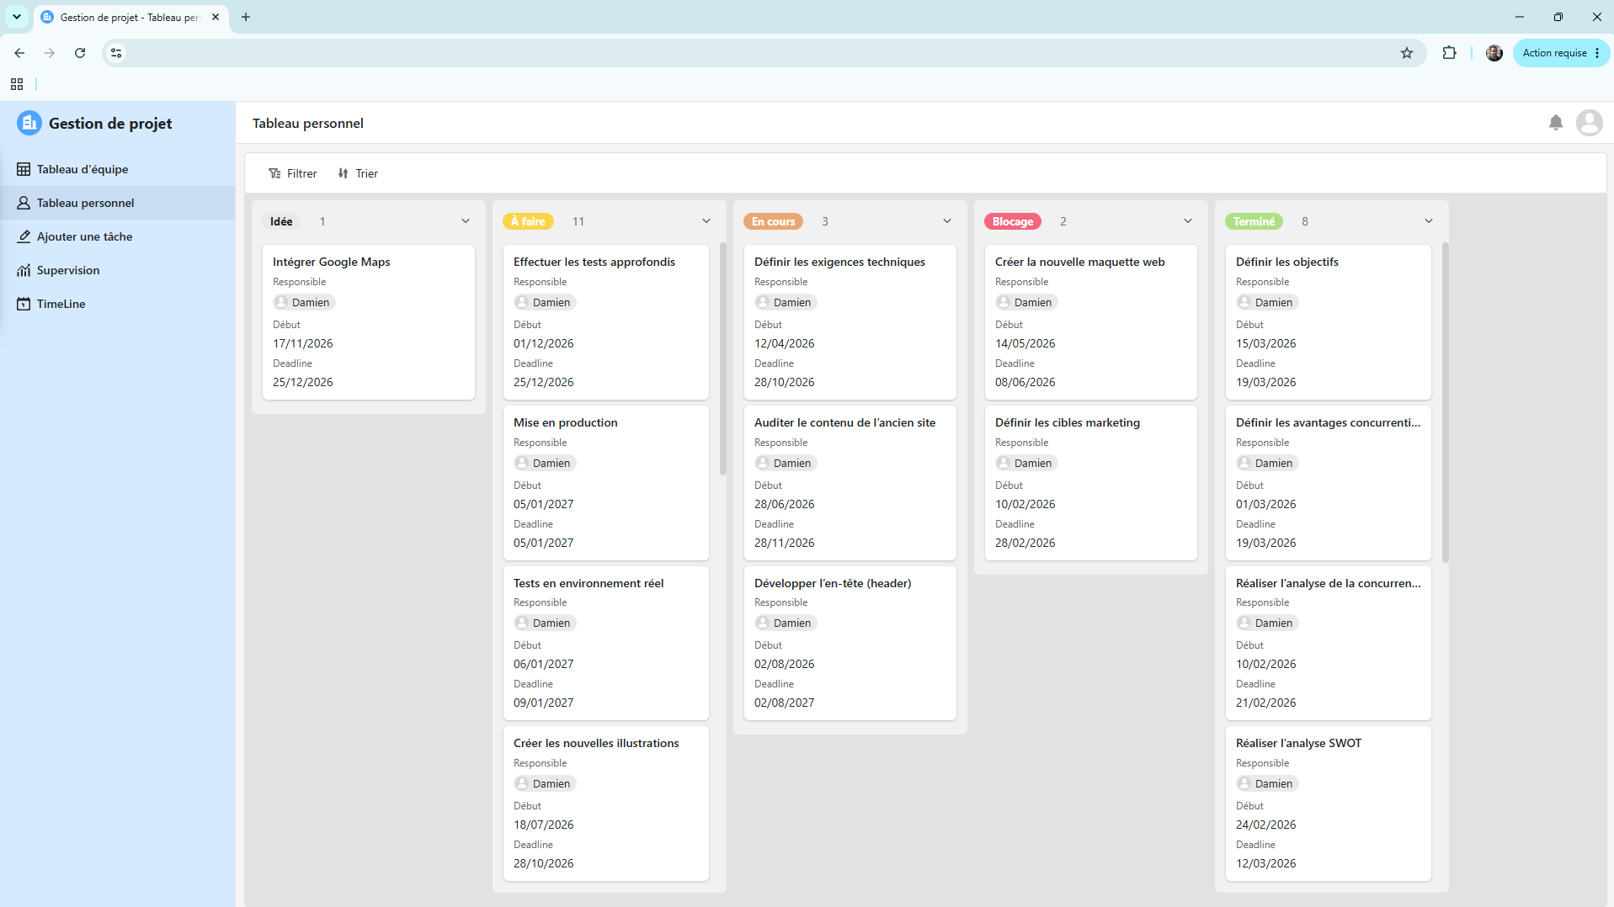
Task: Go to Tableau d'équipe
Action: tap(118, 169)
